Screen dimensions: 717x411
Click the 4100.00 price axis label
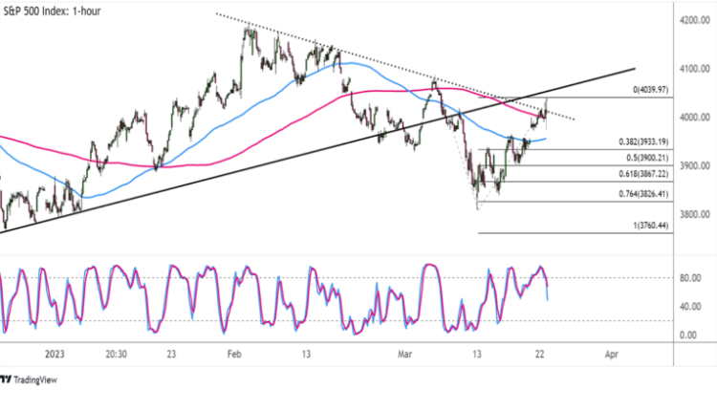click(691, 69)
